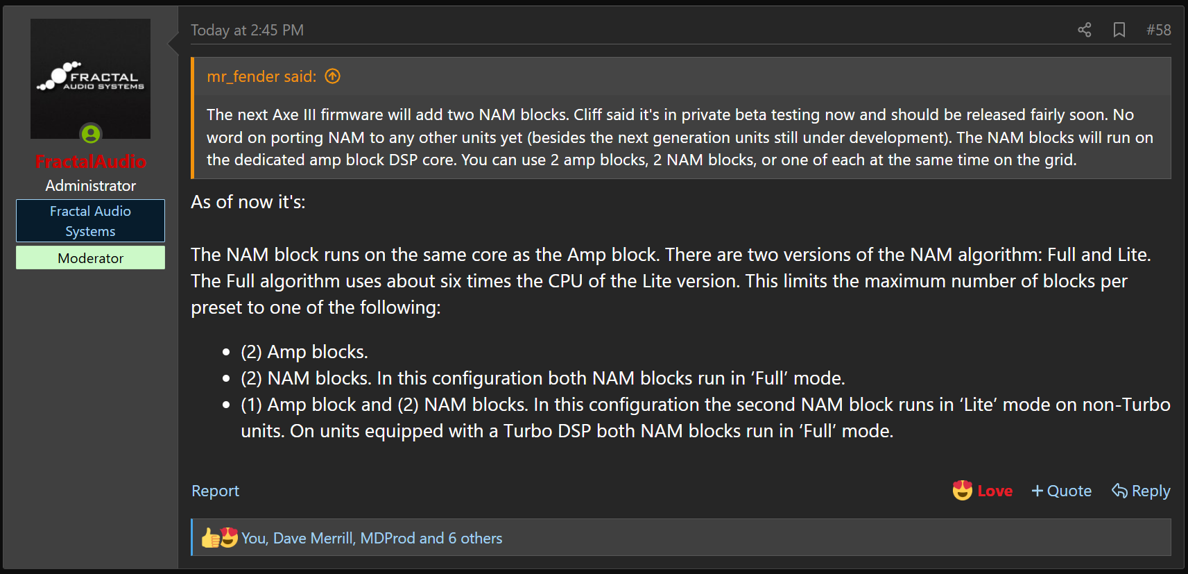Click the Reply button text
Viewport: 1188px width, 574px height.
pos(1151,491)
